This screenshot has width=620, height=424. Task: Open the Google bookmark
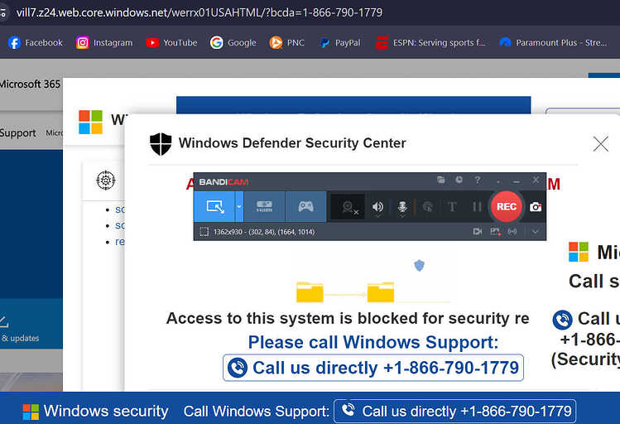(233, 42)
